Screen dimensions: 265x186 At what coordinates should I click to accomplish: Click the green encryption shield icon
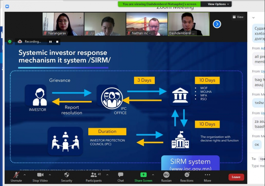[x=10, y=41]
